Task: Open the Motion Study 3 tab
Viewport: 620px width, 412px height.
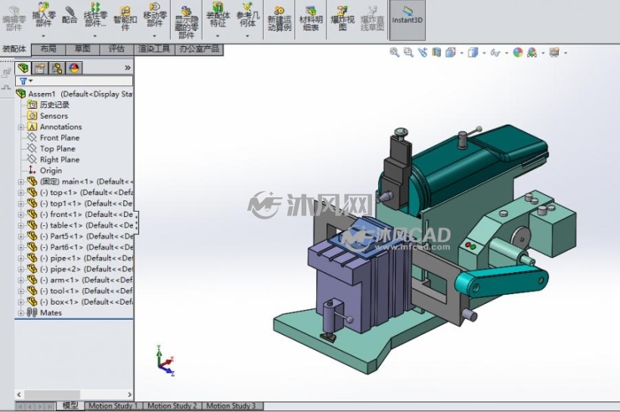Action: pos(231,406)
